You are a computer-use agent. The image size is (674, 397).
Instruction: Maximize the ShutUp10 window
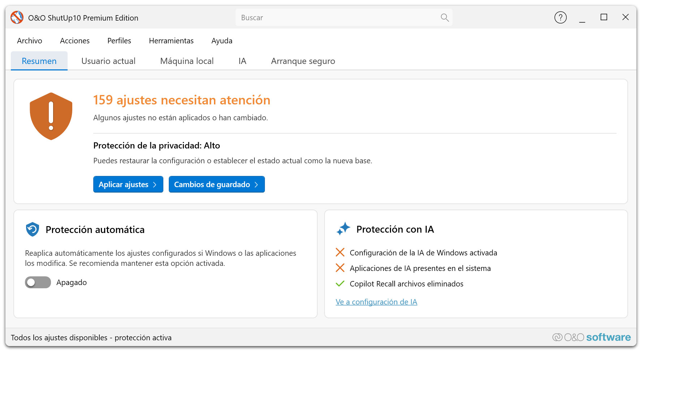pyautogui.click(x=604, y=17)
